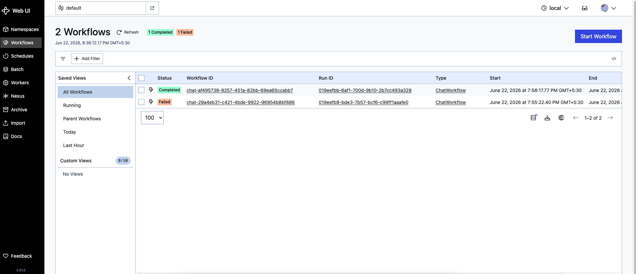636x274 pixels.
Task: Click the Workflow ID column header
Action: click(200, 78)
